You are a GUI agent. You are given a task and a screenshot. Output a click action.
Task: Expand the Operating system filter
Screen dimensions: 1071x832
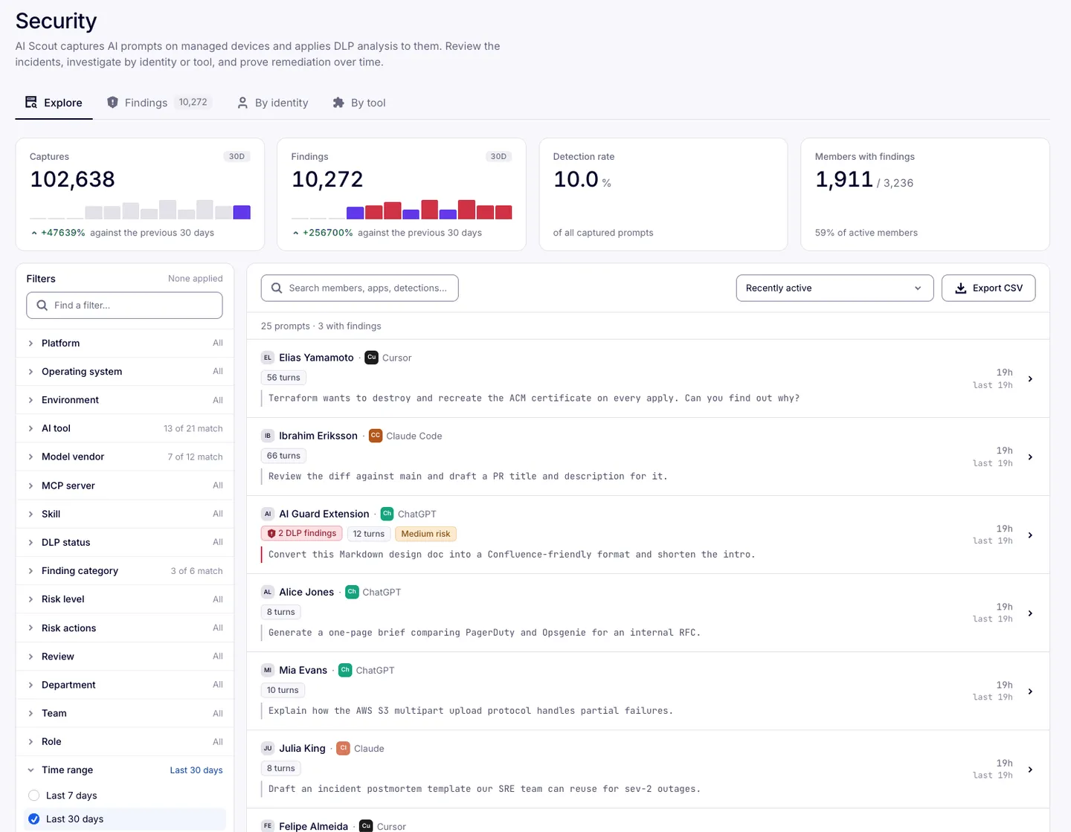[125, 372]
